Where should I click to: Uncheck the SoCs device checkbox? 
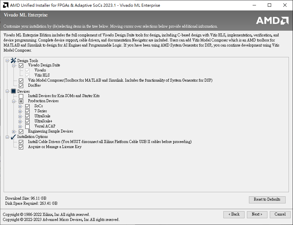(x=27, y=106)
